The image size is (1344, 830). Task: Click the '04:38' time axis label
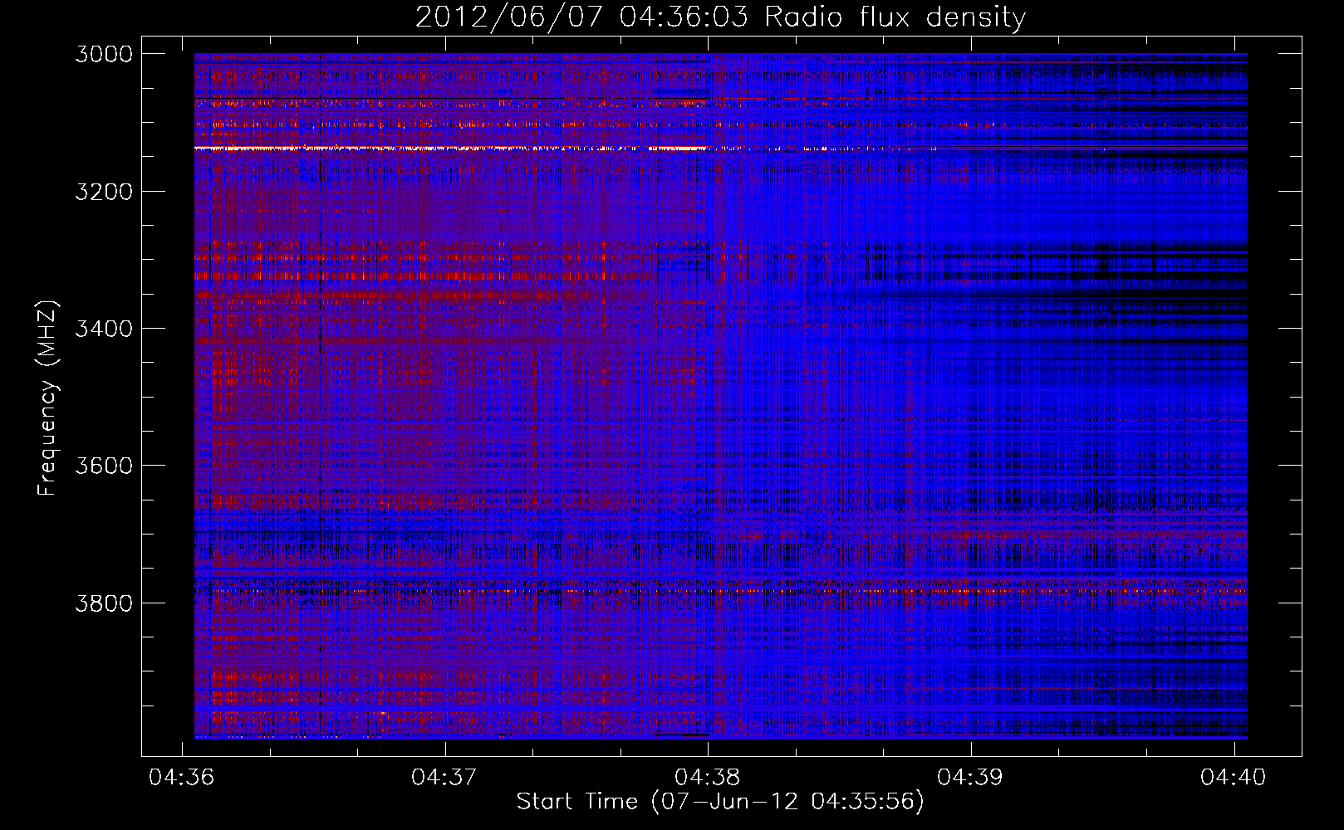pos(707,777)
